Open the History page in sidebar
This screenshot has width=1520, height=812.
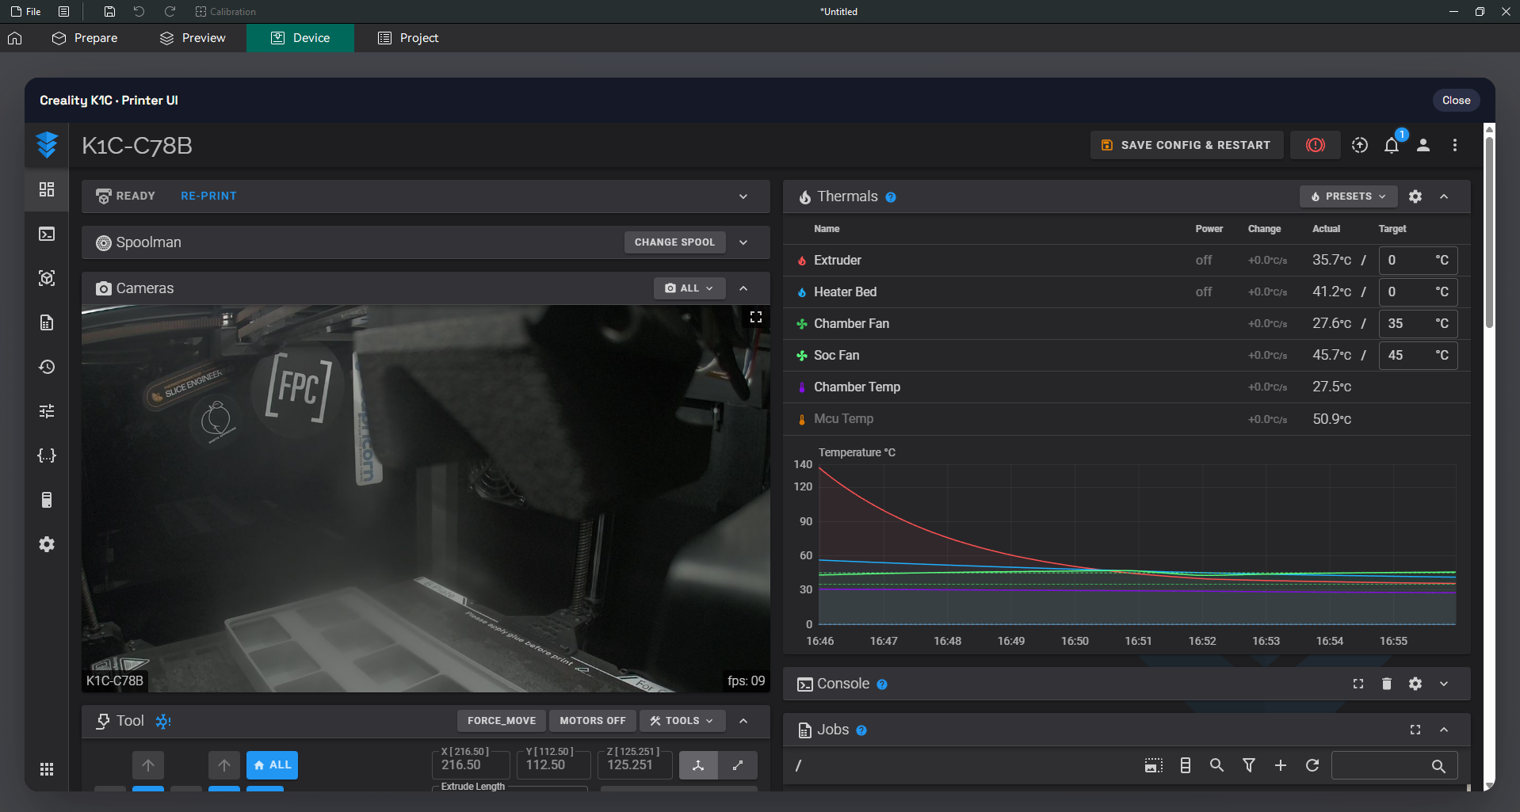pos(47,367)
